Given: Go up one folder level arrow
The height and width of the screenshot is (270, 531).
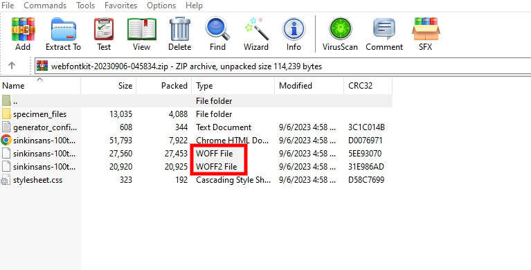Looking at the screenshot, I should click(x=12, y=65).
